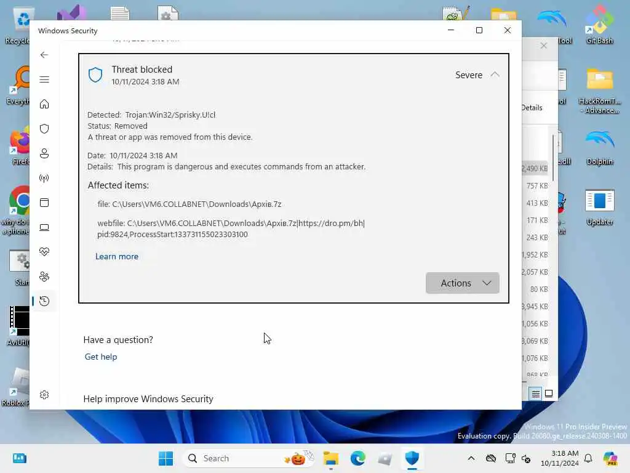
Task: Click the 757 KB size in background list
Action: pos(537,186)
